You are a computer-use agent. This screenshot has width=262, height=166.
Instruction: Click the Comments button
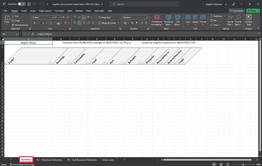pos(237,11)
